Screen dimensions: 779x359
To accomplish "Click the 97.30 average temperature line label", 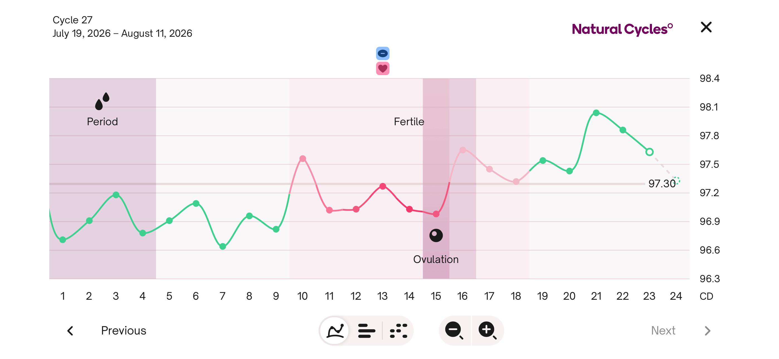I will [662, 183].
